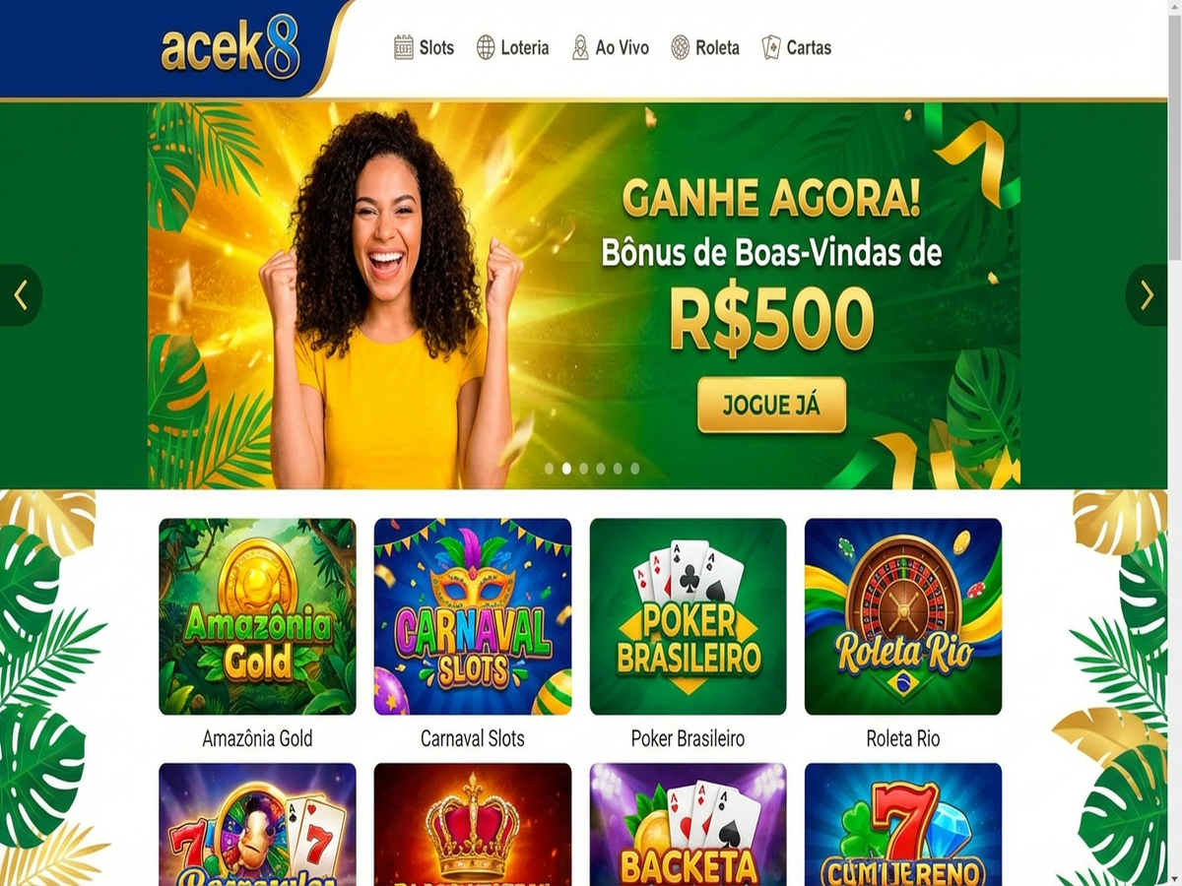This screenshot has width=1182, height=886.
Task: Select the third carousel dot indicator
Action: pos(584,469)
